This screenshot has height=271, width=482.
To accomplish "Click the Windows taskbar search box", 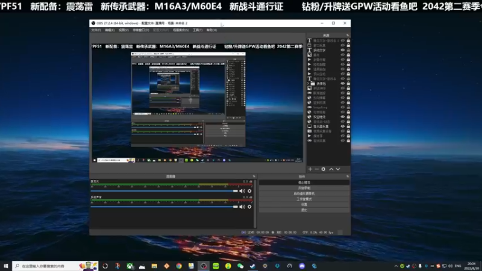I will click(x=55, y=266).
